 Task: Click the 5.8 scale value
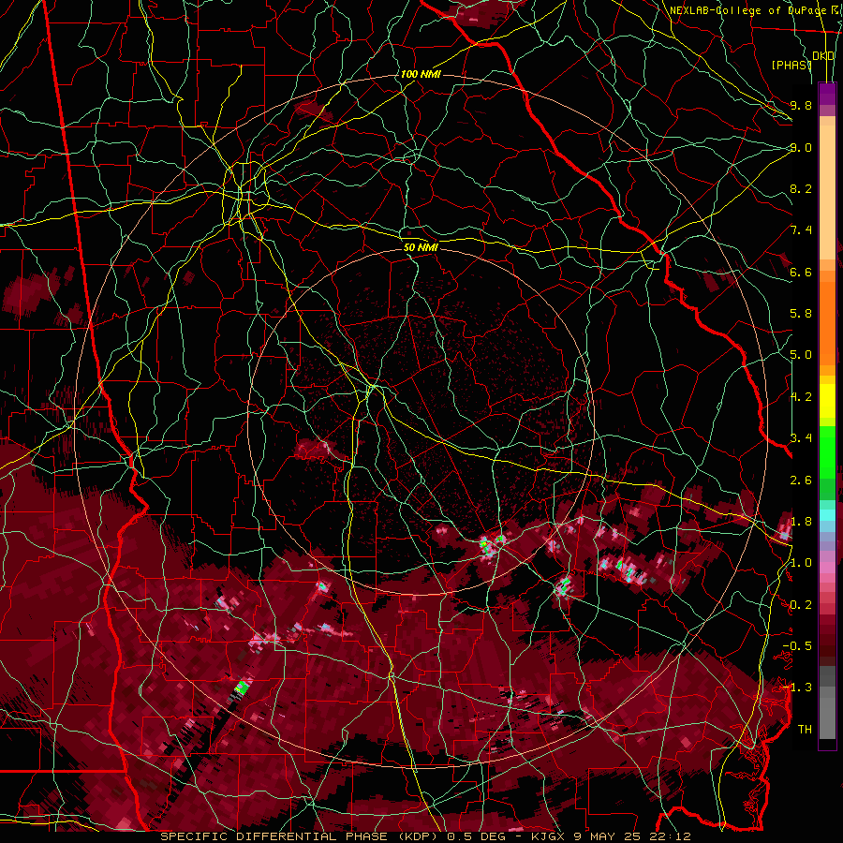(x=801, y=314)
